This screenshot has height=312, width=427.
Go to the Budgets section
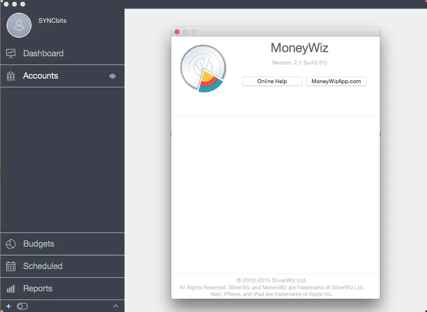(x=62, y=244)
